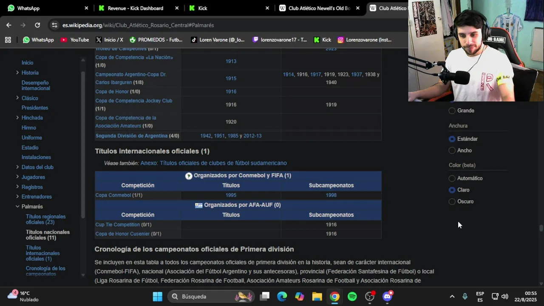Click the page vertical scrollbar thumb
The height and width of the screenshot is (306, 544).
(541, 228)
